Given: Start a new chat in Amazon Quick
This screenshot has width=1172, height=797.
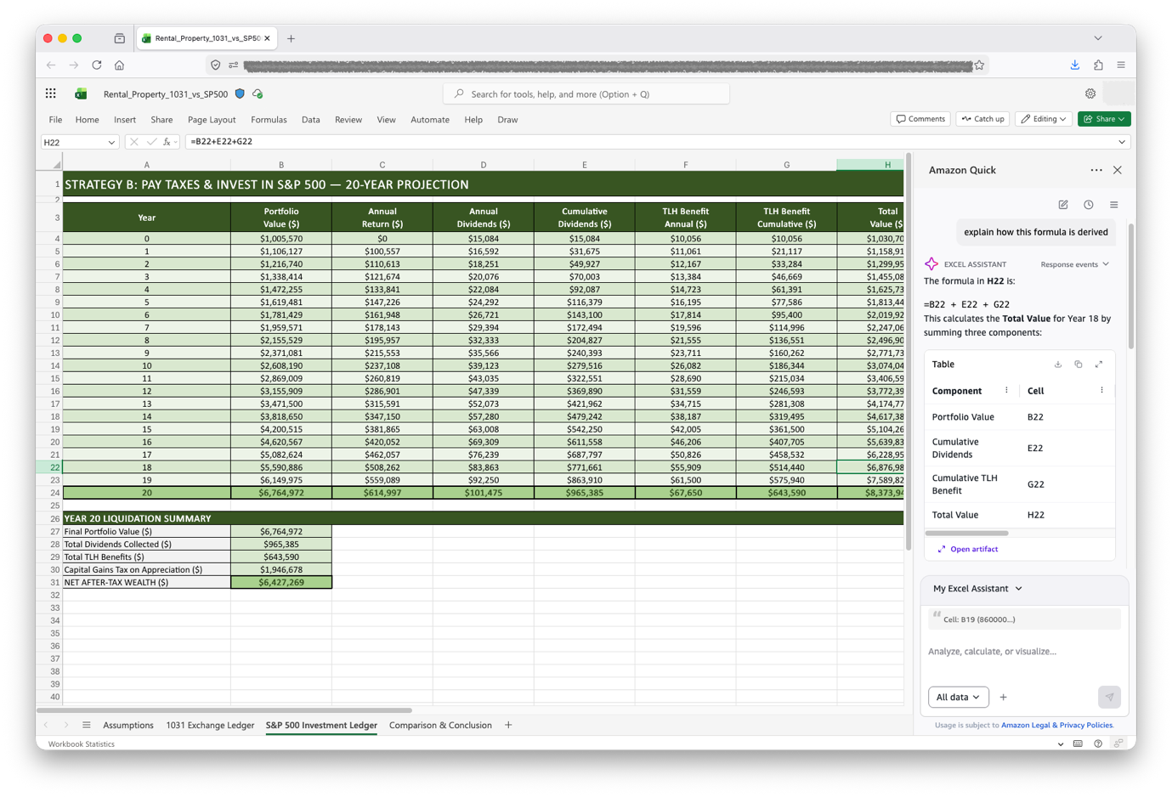Looking at the screenshot, I should (1063, 205).
